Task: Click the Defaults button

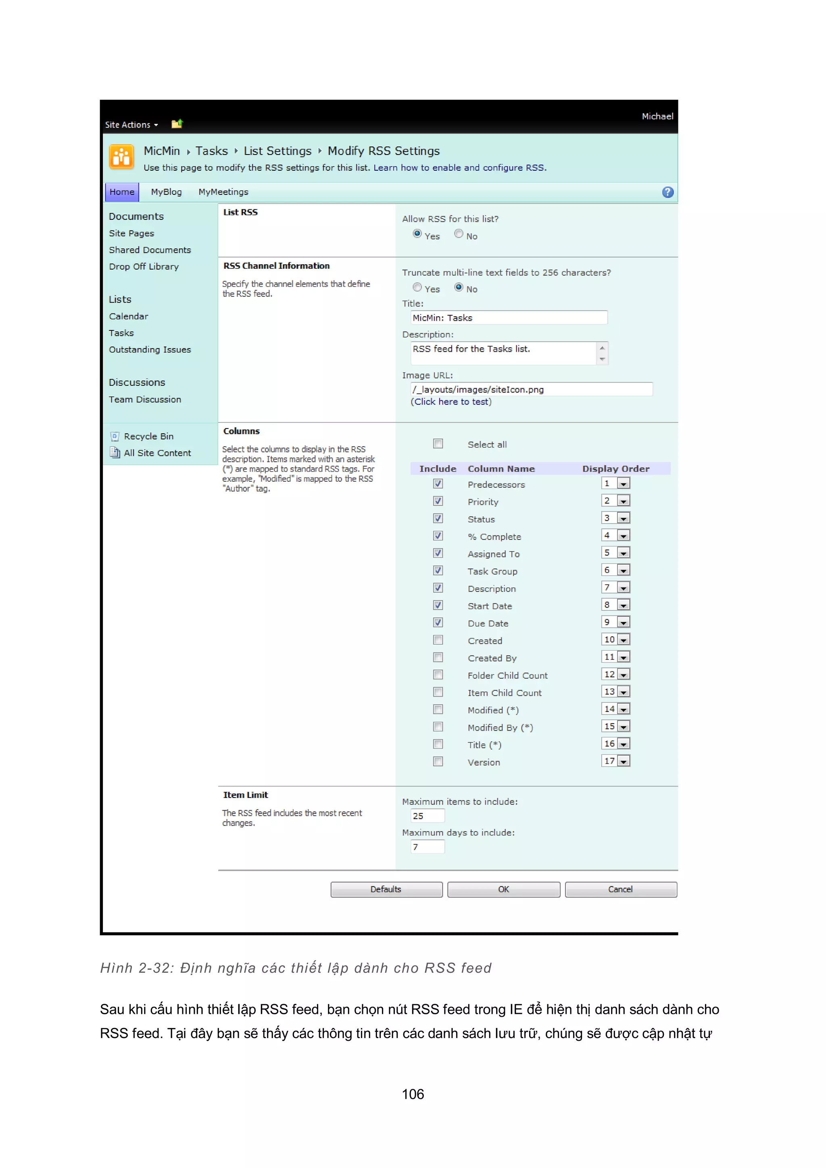Action: pyautogui.click(x=386, y=889)
